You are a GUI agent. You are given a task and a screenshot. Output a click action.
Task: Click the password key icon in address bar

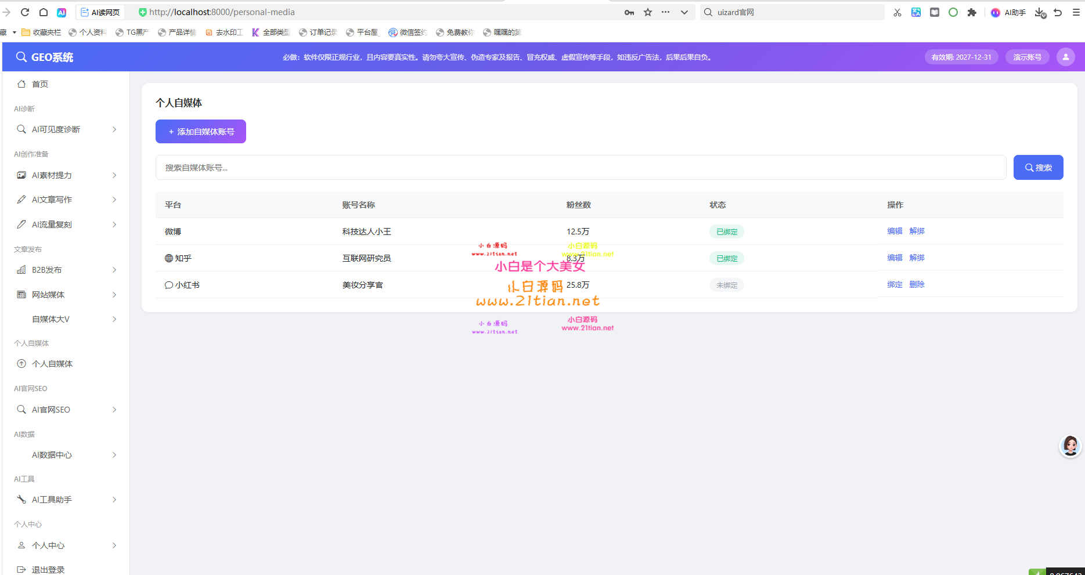(629, 12)
